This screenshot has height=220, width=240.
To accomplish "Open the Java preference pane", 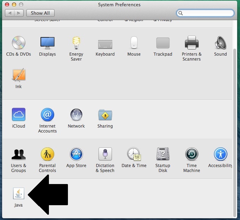I will (18, 194).
